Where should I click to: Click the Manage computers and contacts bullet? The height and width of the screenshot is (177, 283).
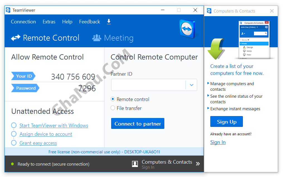tap(232, 87)
